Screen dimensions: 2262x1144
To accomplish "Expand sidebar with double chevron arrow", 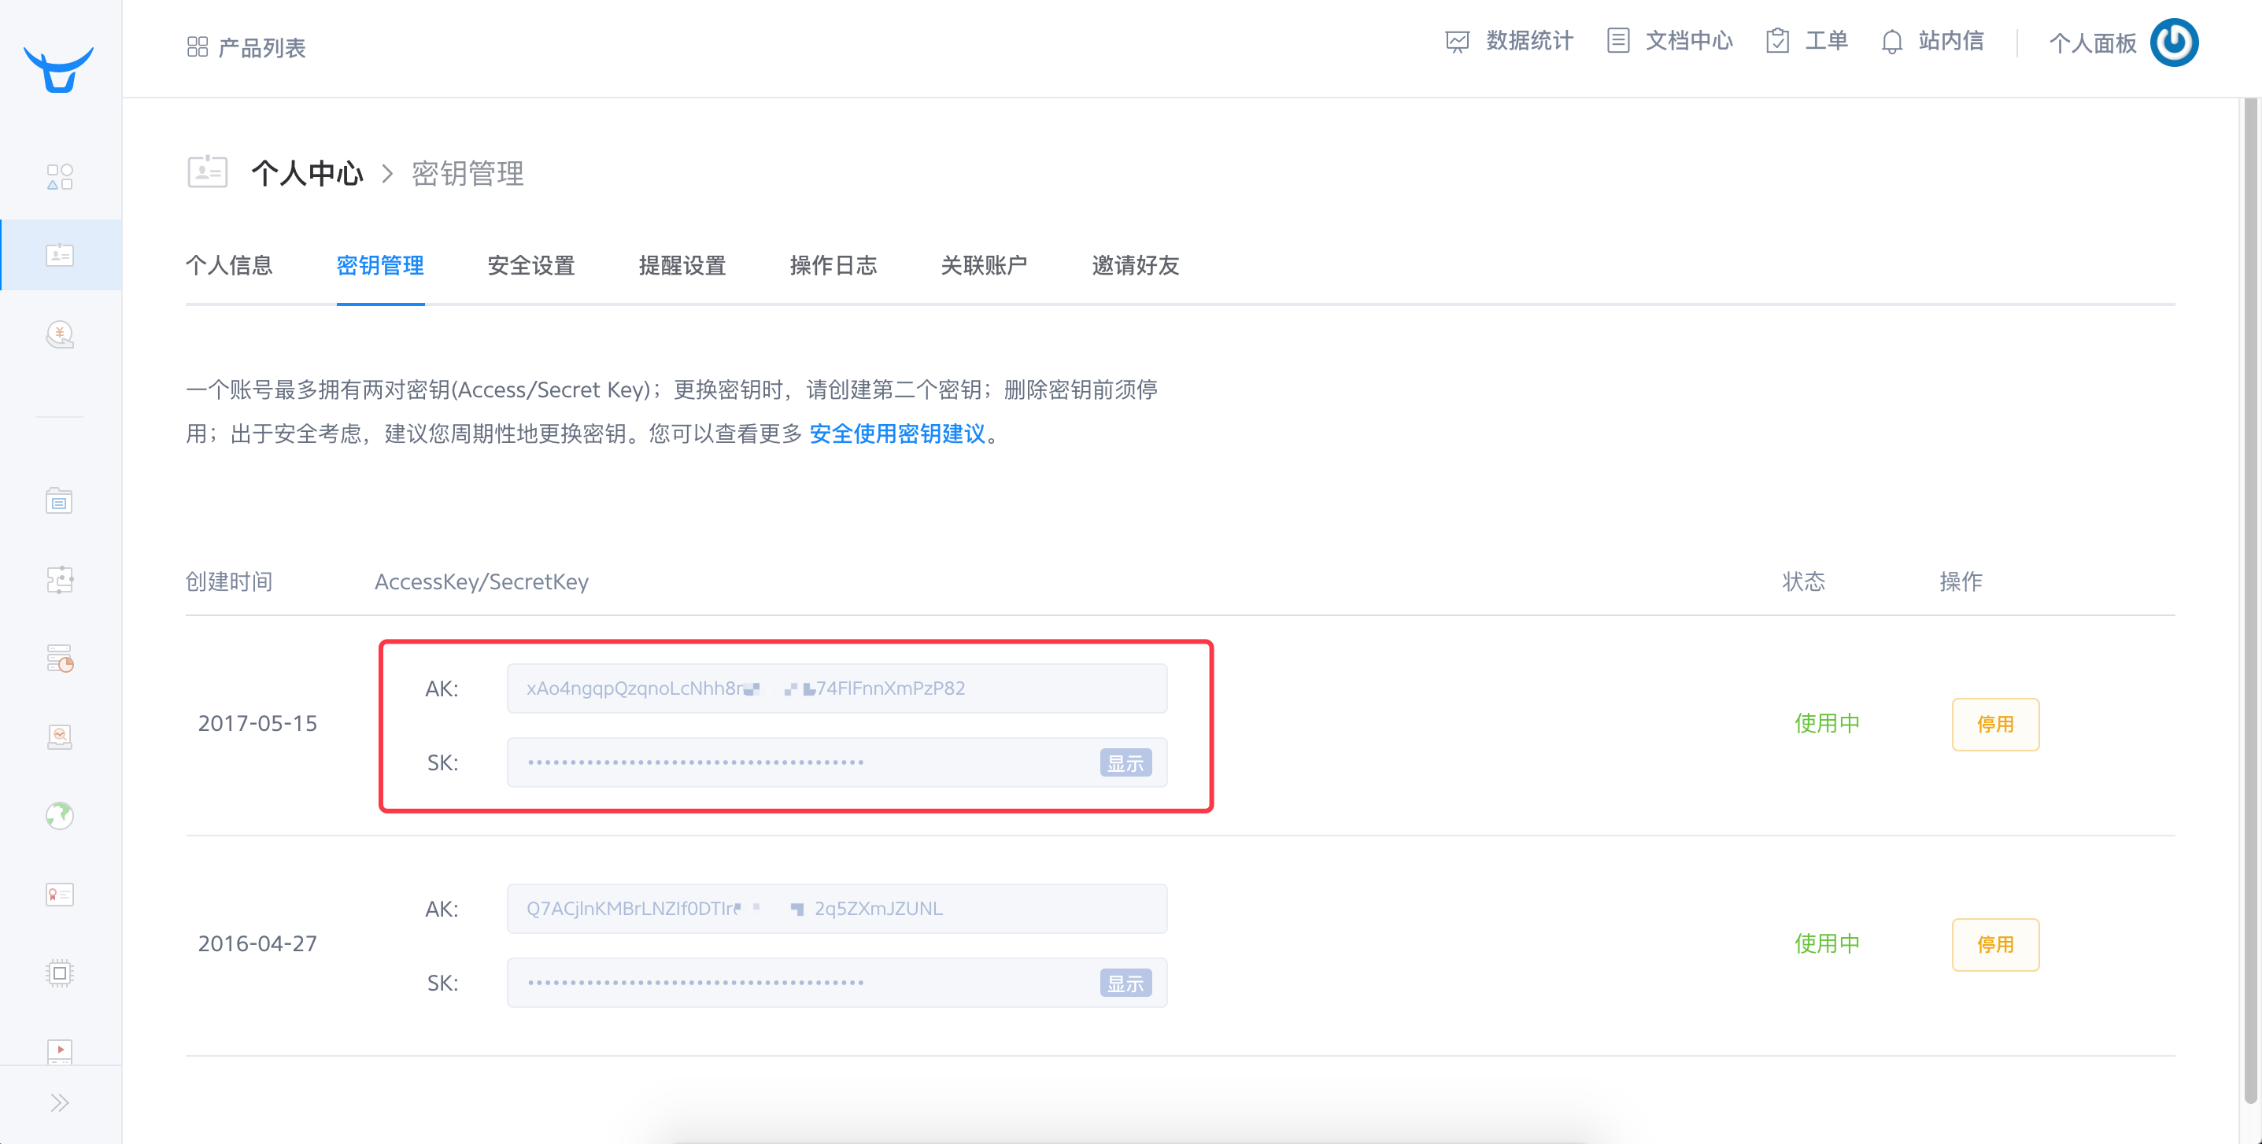I will (x=59, y=1103).
